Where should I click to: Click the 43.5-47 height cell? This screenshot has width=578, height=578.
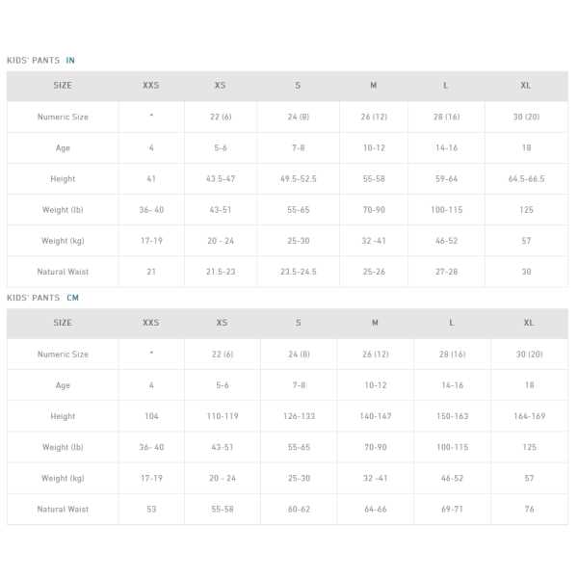221,179
